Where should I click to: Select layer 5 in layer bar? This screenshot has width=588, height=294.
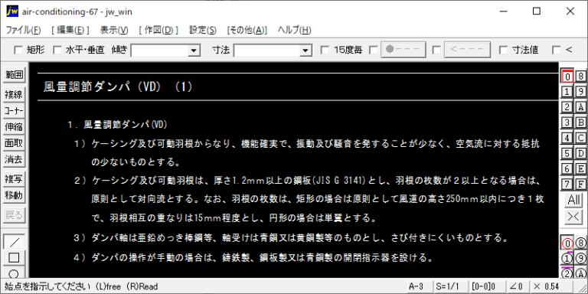pyautogui.click(x=567, y=153)
